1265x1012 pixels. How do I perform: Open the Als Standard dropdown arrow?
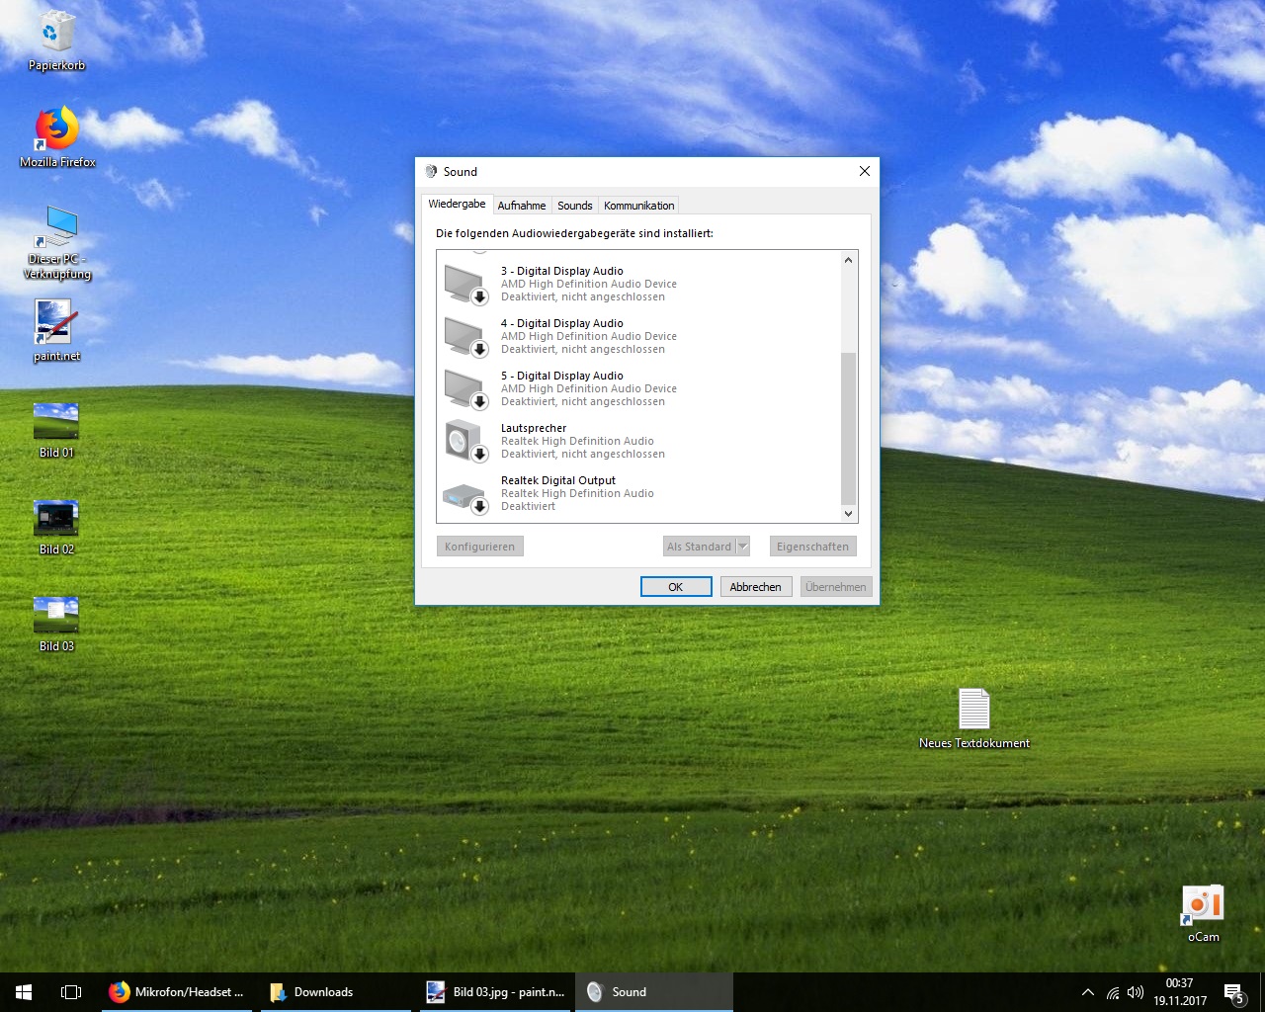point(744,547)
